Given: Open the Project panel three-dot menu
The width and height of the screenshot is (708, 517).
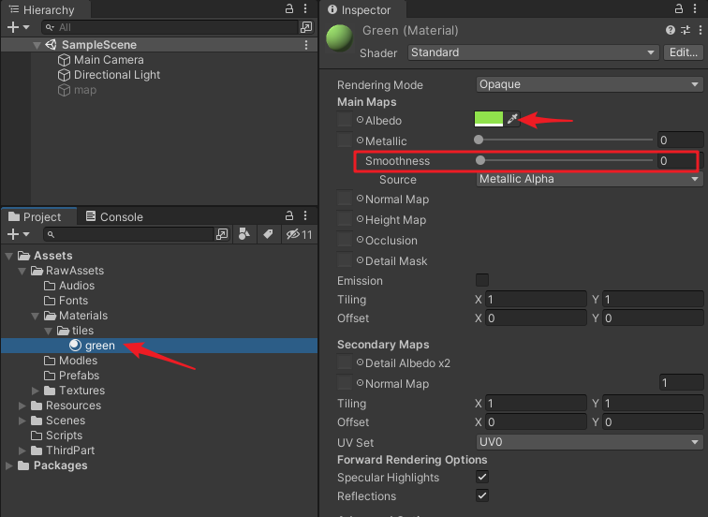Looking at the screenshot, I should click(305, 215).
